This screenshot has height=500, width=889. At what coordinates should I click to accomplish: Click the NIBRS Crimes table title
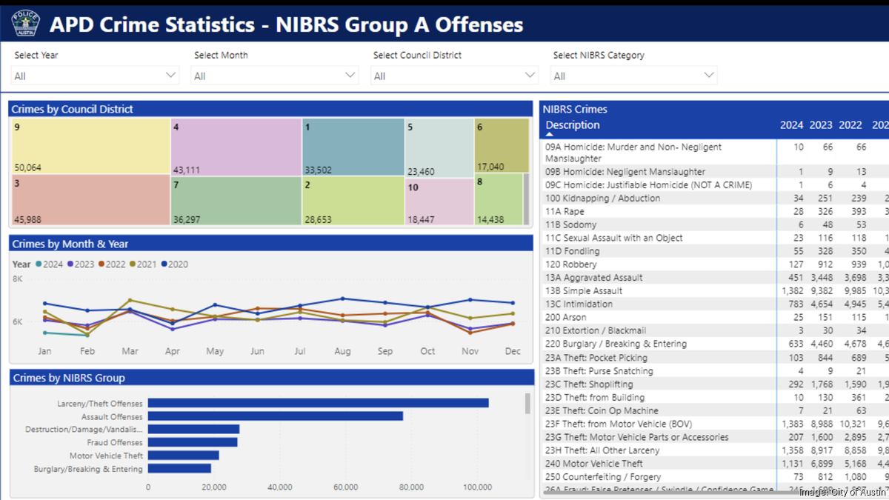coord(575,109)
